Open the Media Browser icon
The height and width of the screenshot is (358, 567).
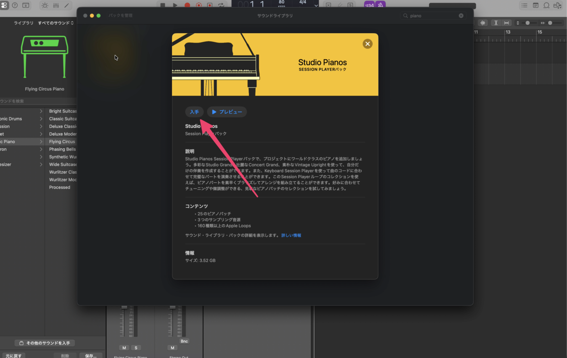click(557, 5)
